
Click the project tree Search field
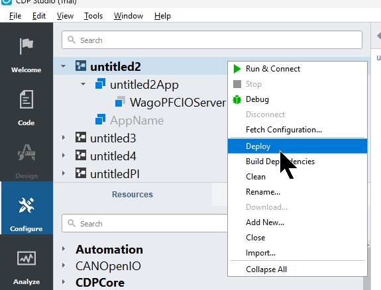(x=212, y=40)
